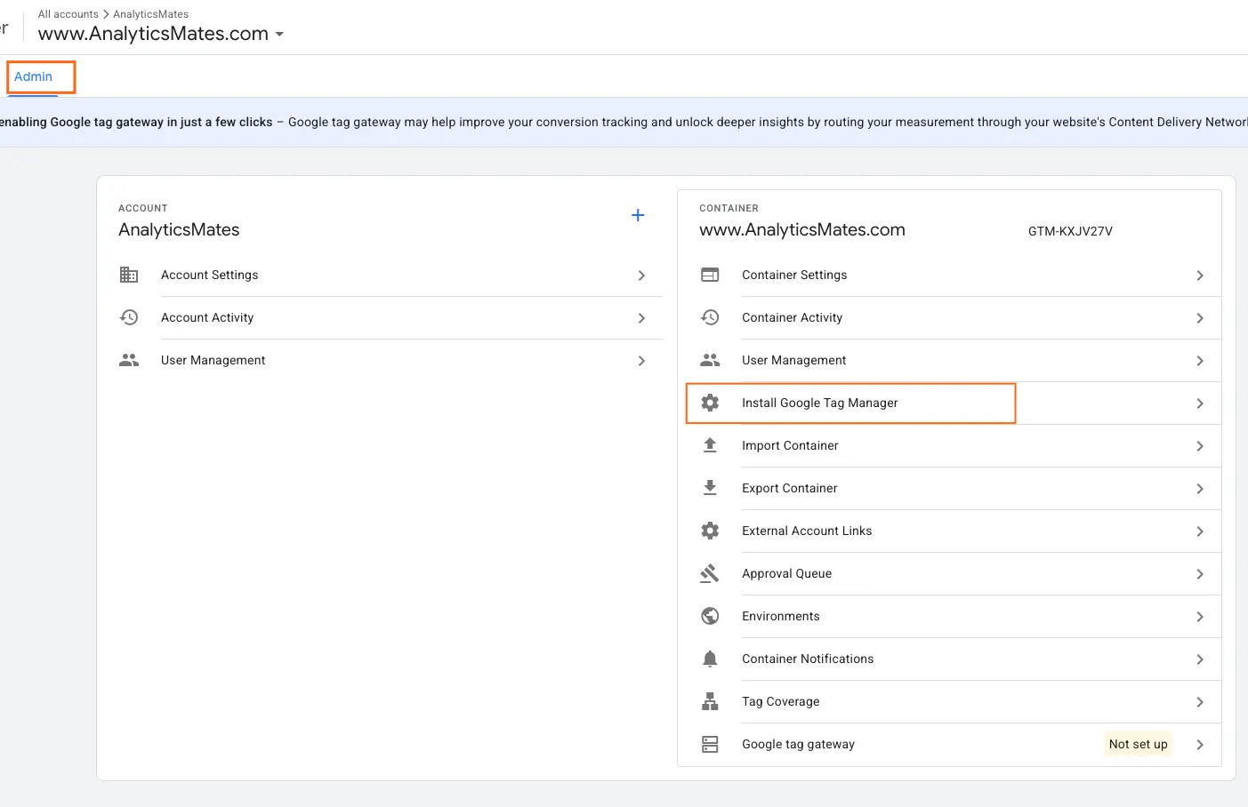Select Install Google Tag Manager
This screenshot has height=807, width=1248.
(949, 403)
